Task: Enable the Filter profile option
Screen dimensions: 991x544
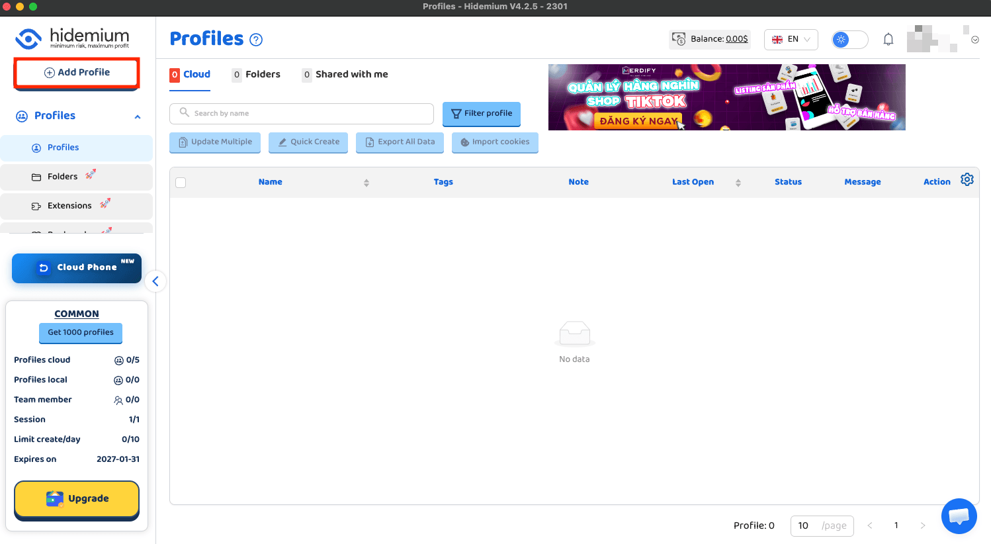Action: [x=481, y=114]
